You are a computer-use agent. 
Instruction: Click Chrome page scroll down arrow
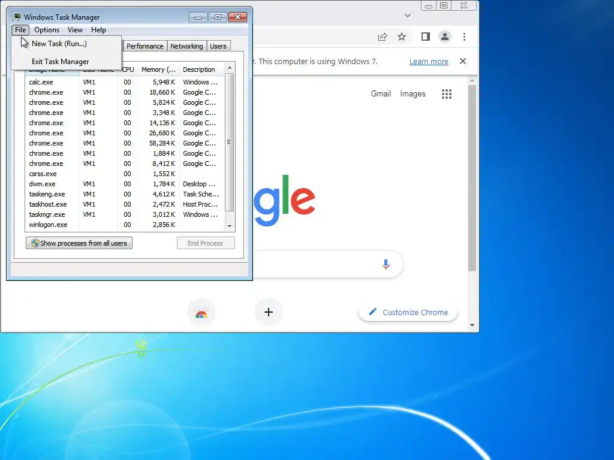(x=472, y=325)
